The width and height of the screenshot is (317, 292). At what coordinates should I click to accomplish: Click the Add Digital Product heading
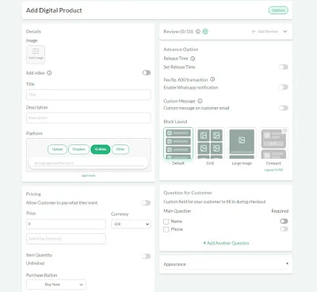(54, 10)
